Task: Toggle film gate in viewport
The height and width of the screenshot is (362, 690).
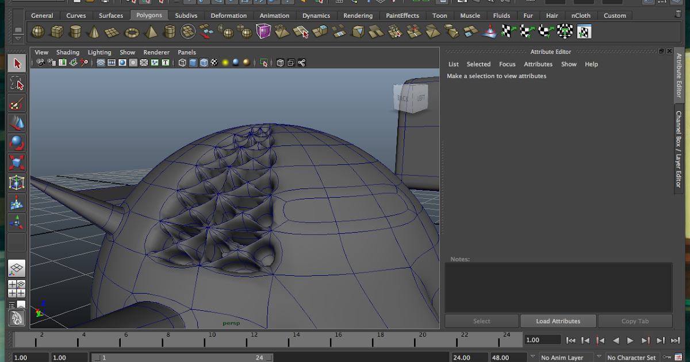Action: (112, 63)
